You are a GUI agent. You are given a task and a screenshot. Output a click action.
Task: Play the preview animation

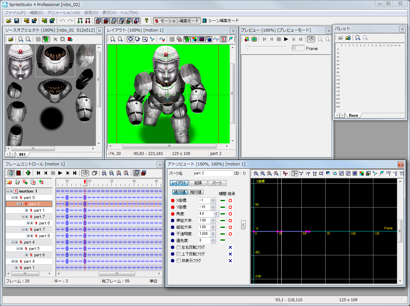coord(286,39)
